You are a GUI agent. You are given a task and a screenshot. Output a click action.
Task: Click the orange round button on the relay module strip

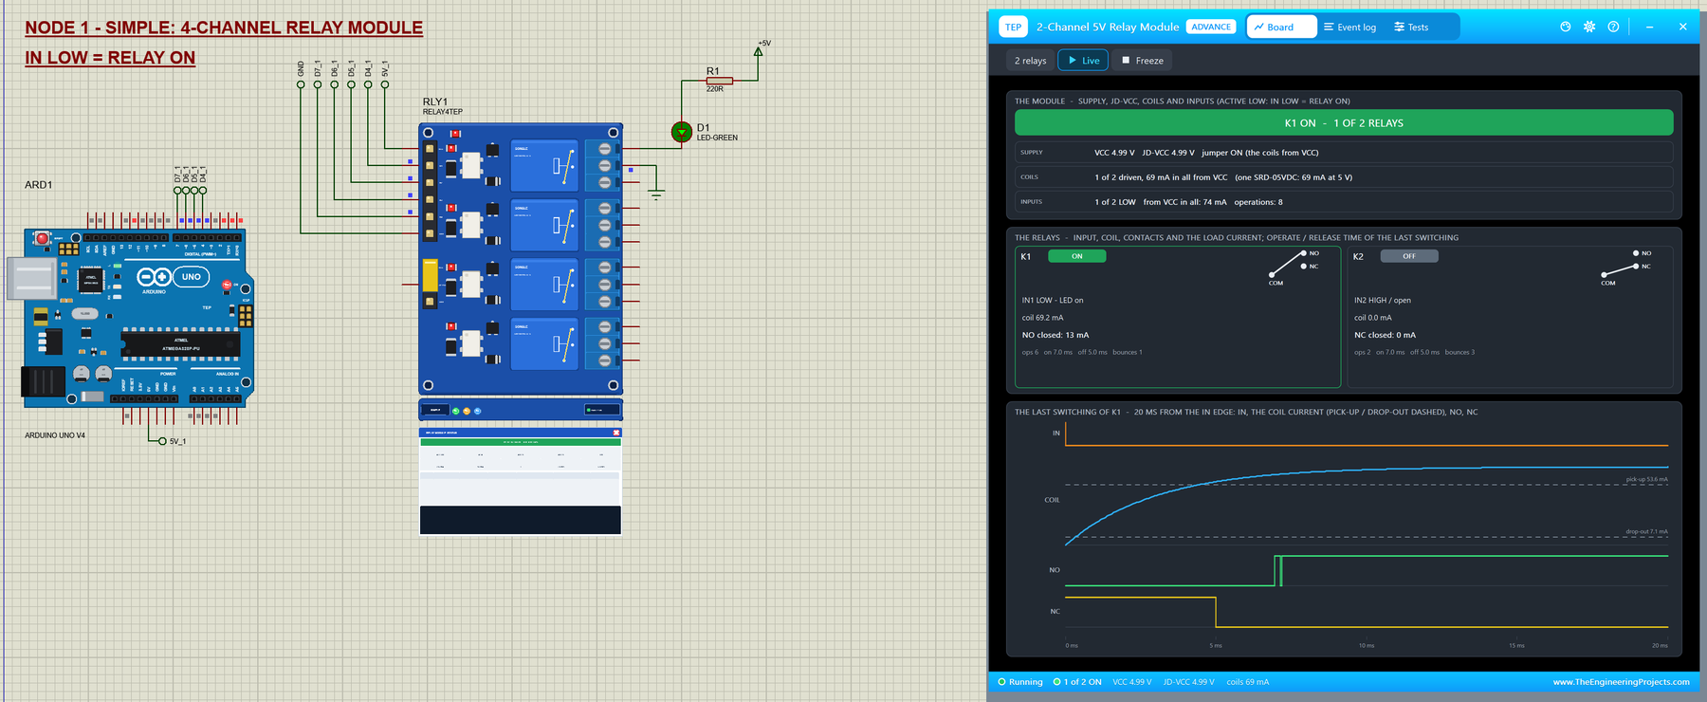tap(467, 411)
